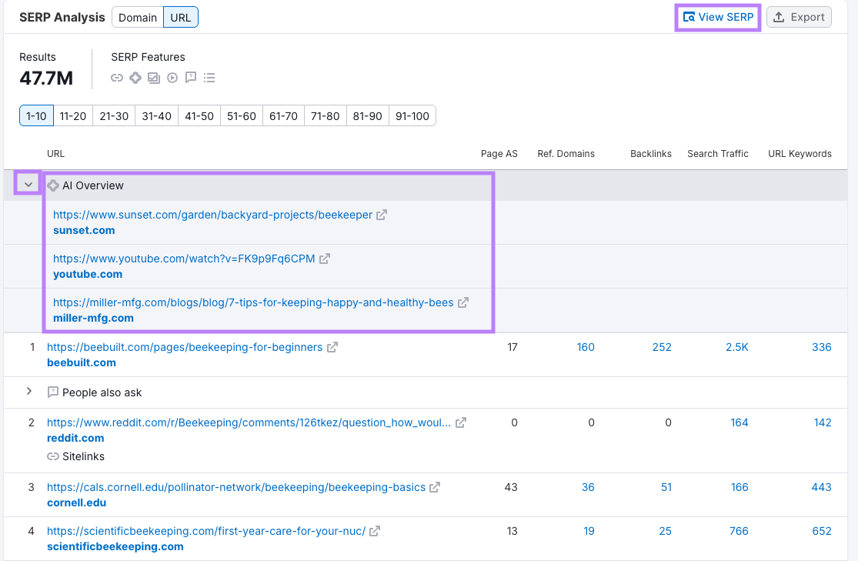Select the URL analysis toggle
The image size is (858, 561).
point(180,16)
